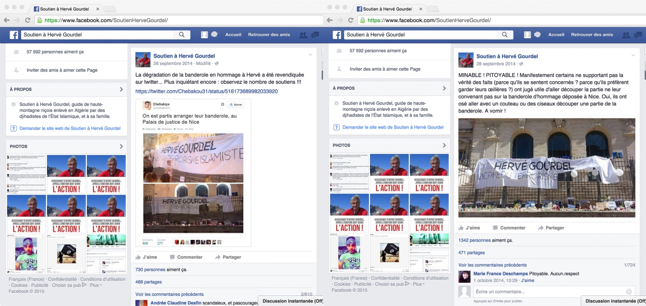Open Retrouver des amis in the right window
646x306 pixels.
click(592, 35)
